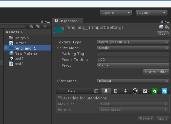Image resolution: width=171 pixels, height=124 pixels.
Task: Click the Search by Type icon
Action: coord(31,26)
